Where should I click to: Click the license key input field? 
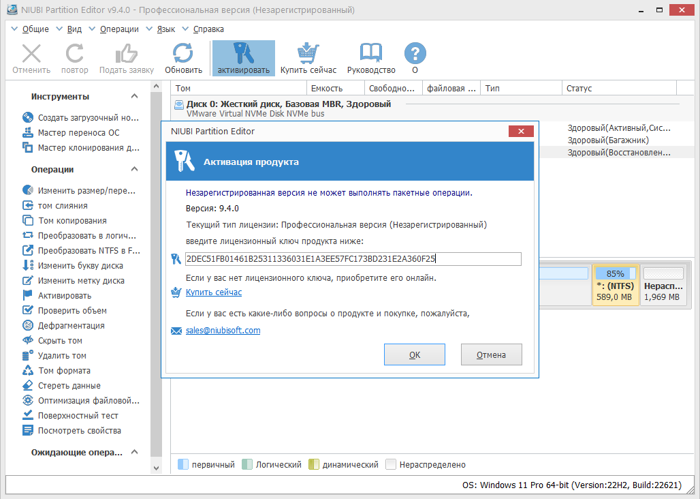pyautogui.click(x=353, y=259)
